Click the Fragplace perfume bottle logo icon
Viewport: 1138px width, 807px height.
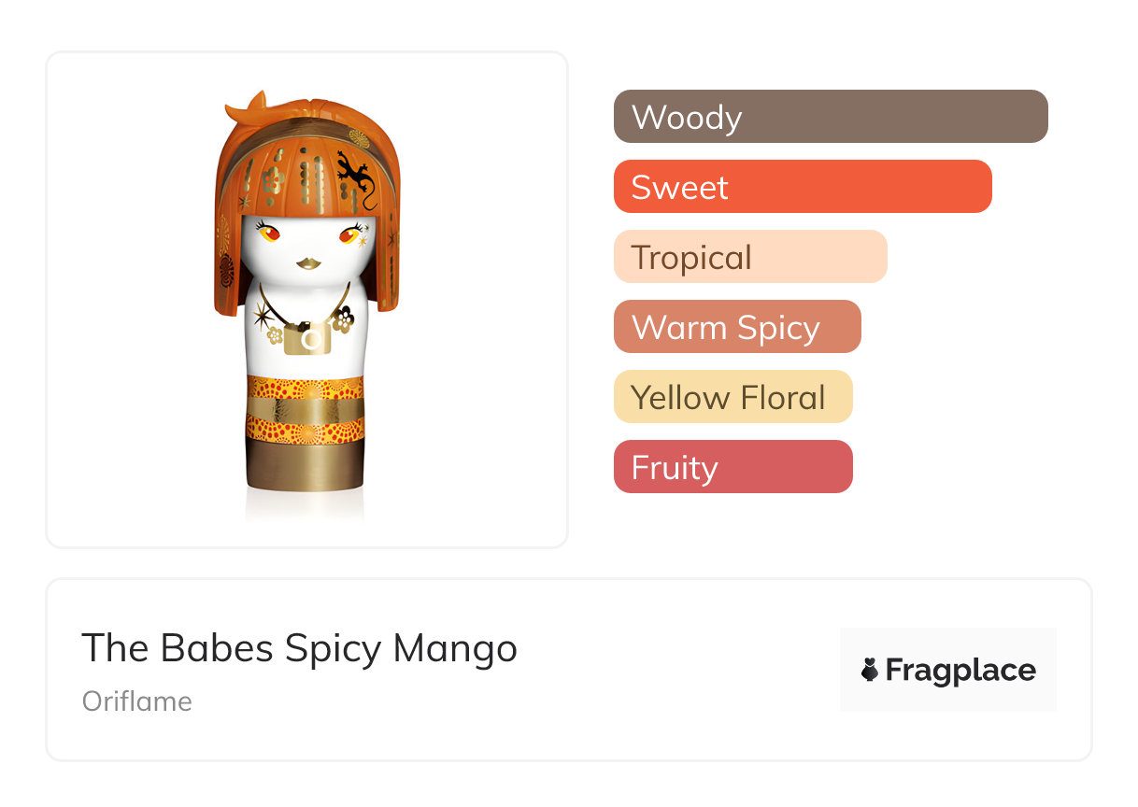(x=871, y=670)
